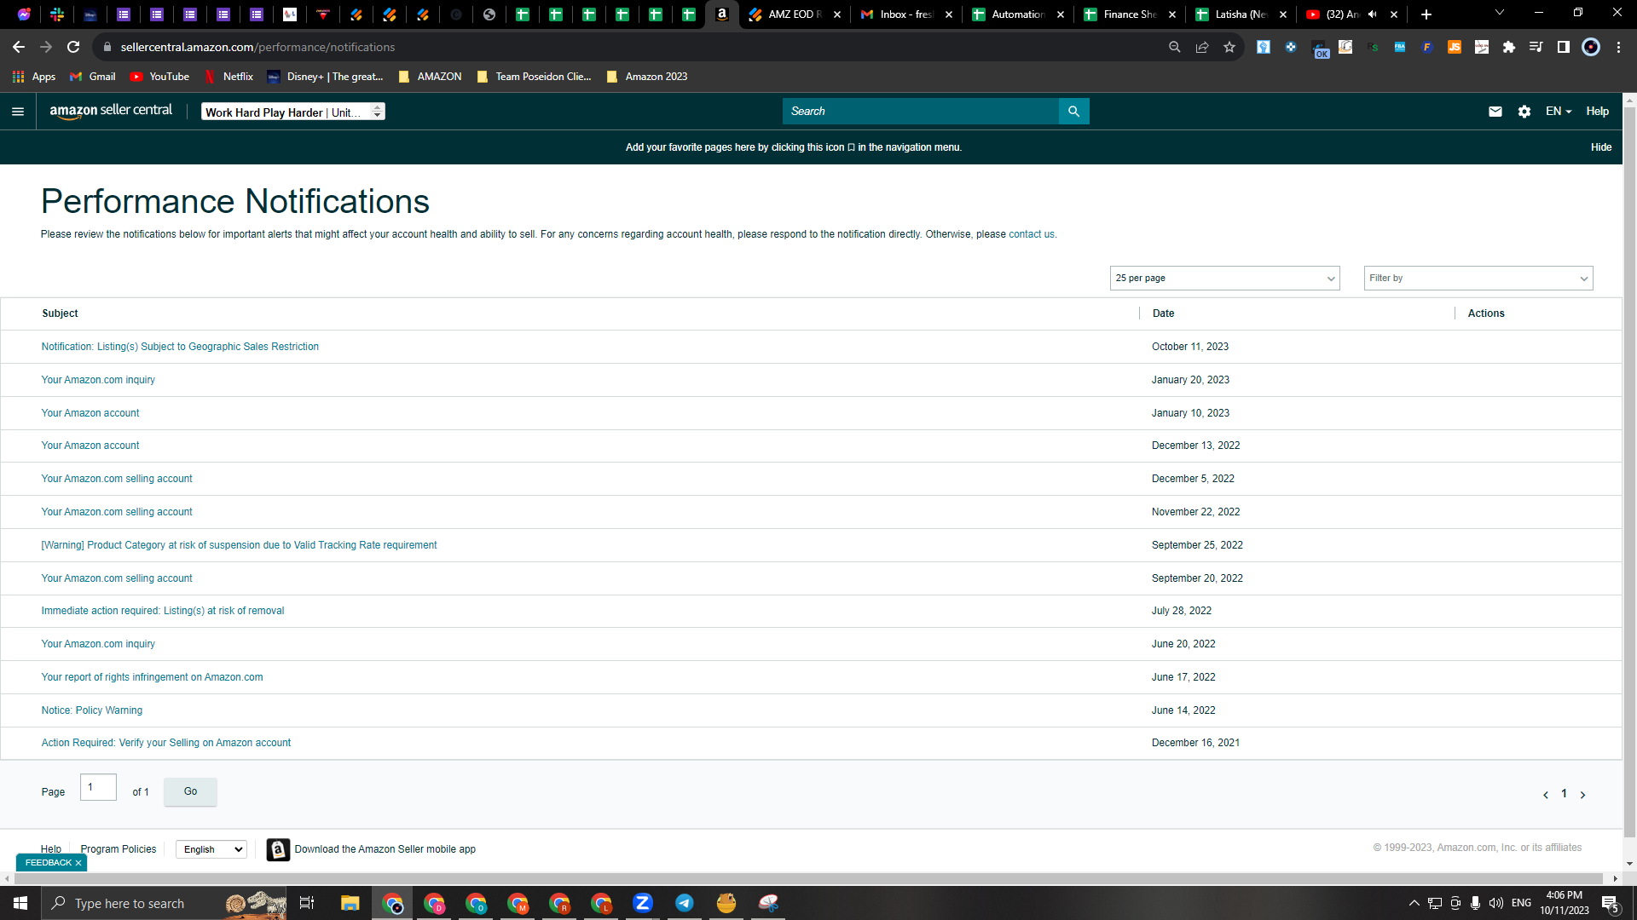
Task: Open the Windows Start menu
Action: pyautogui.click(x=20, y=903)
